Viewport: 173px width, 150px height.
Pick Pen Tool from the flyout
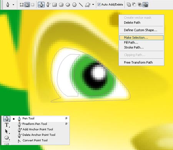click(40, 118)
